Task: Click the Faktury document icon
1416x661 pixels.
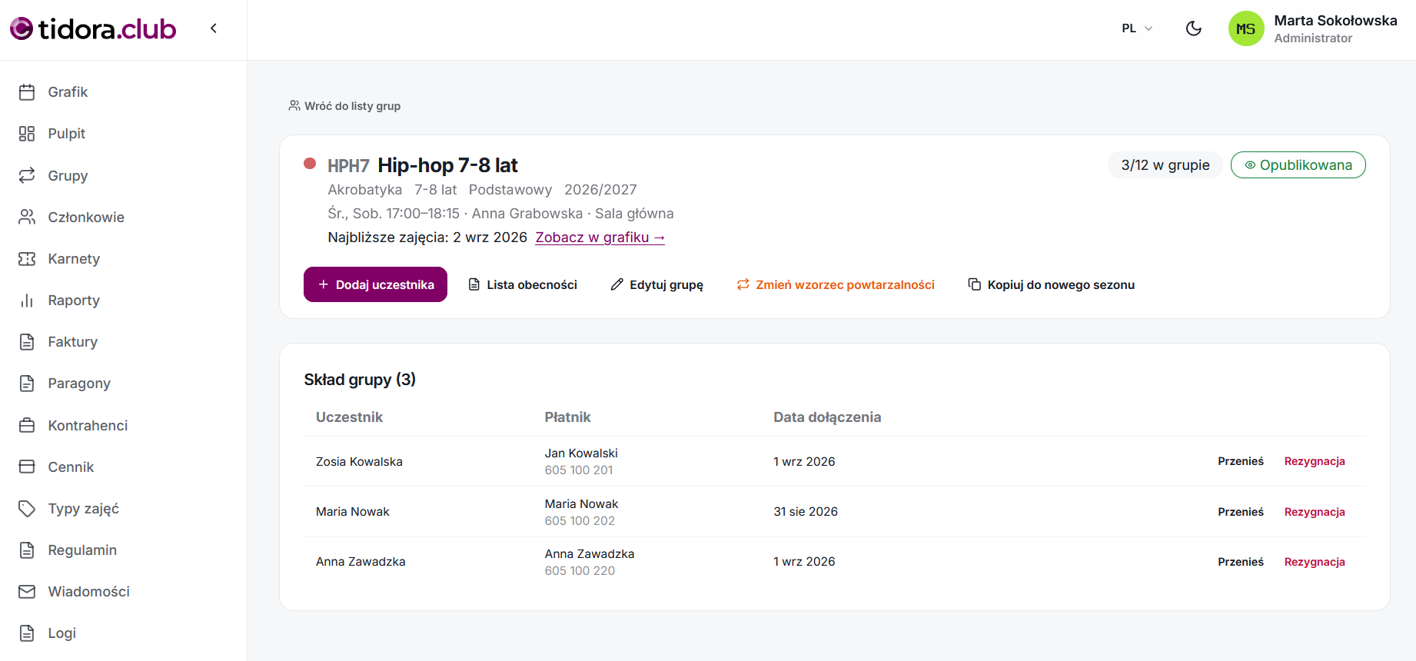Action: (27, 342)
